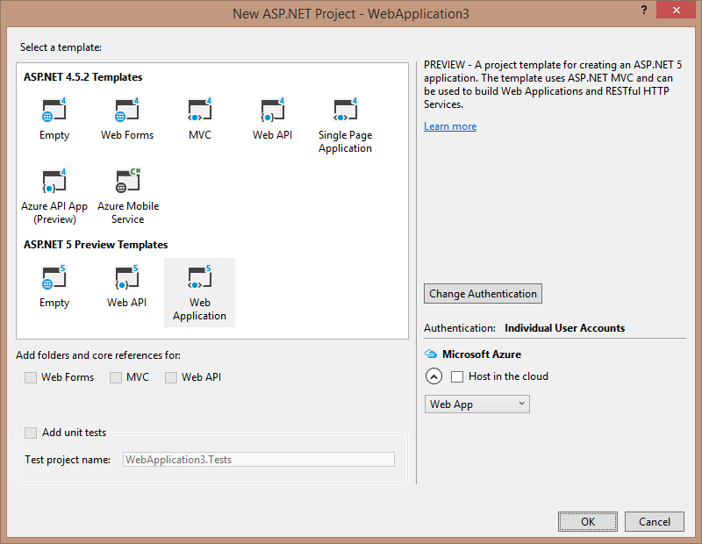Click the Individual User Accounts text
This screenshot has width=702, height=544.
pyautogui.click(x=564, y=328)
